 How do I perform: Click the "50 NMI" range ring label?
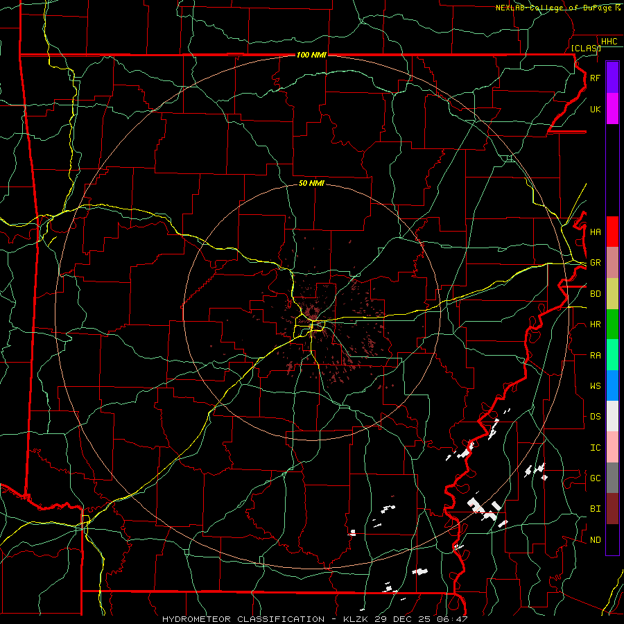(311, 183)
